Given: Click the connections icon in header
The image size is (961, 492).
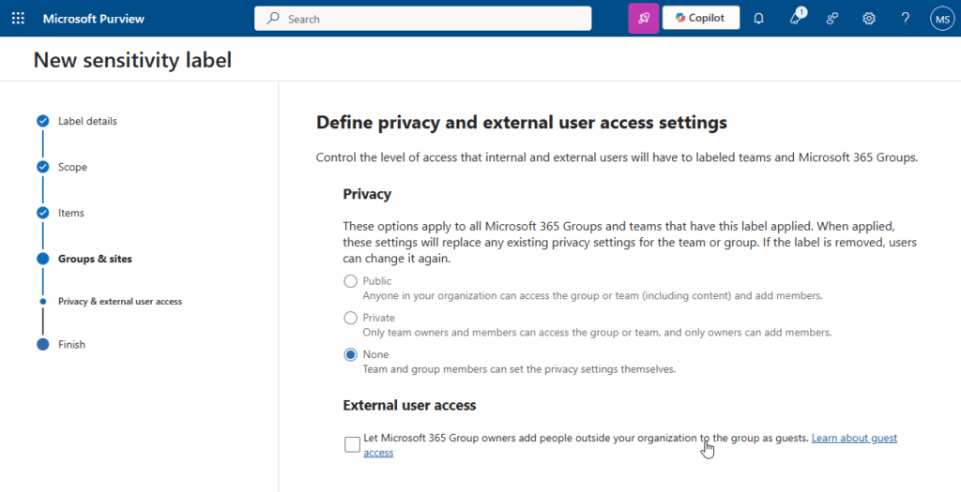Looking at the screenshot, I should pos(832,19).
